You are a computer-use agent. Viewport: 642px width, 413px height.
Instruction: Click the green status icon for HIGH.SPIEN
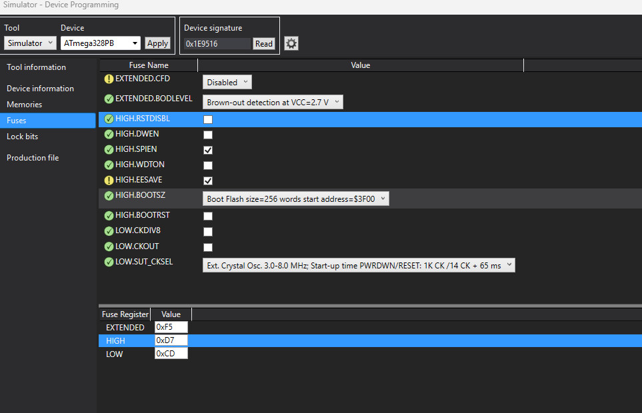(109, 150)
